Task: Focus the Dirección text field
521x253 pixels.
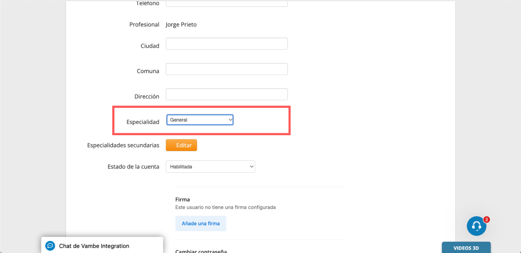Action: [226, 94]
